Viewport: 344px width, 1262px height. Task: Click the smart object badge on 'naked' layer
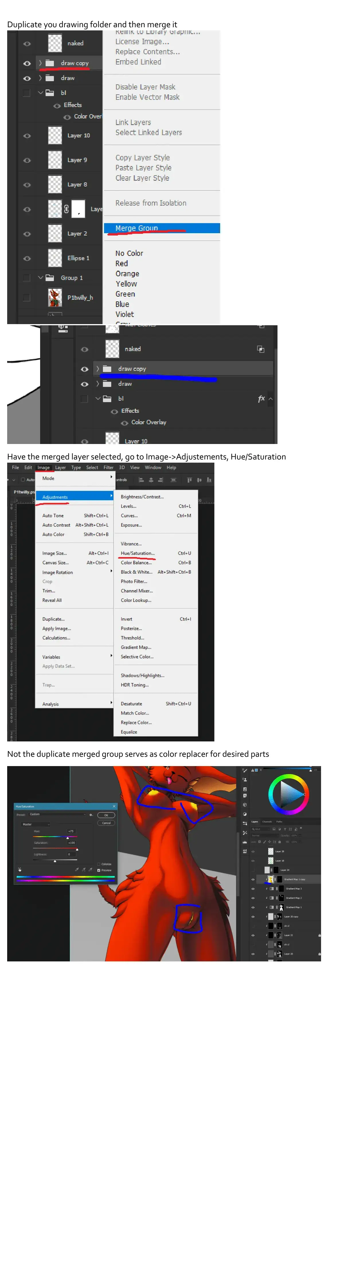pyautogui.click(x=260, y=349)
